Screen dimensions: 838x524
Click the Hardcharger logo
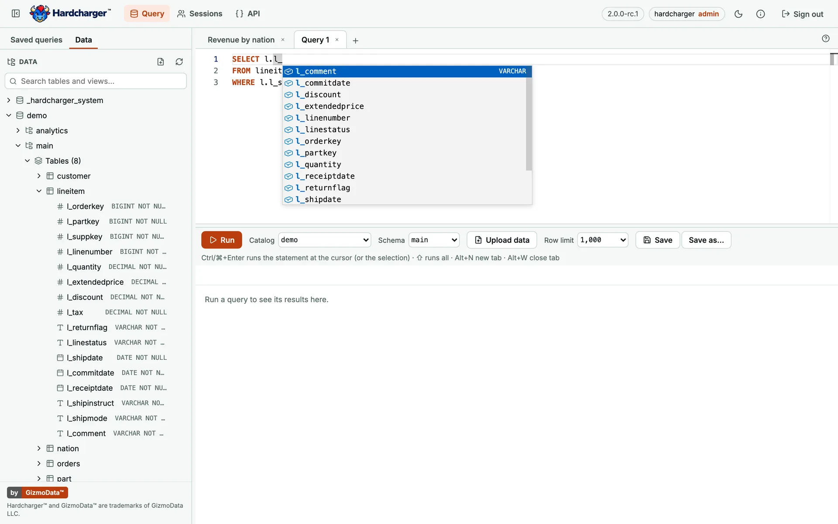[70, 14]
